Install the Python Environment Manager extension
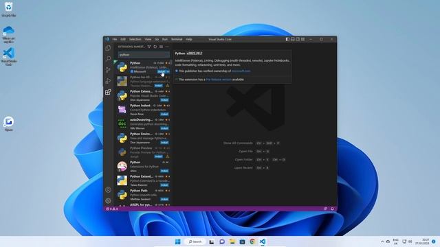 pyautogui.click(x=164, y=143)
